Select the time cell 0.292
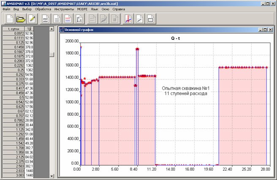 (14, 75)
